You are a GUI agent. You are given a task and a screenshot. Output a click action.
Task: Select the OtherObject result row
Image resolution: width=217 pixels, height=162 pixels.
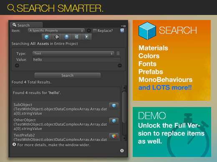point(66,124)
